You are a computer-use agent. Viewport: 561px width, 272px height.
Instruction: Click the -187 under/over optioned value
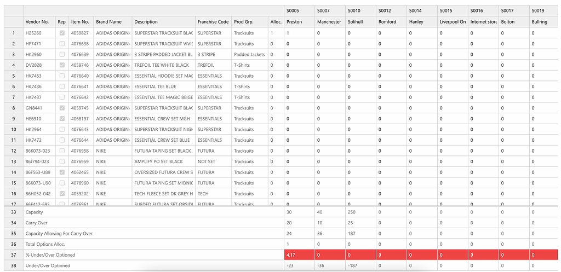(360, 265)
